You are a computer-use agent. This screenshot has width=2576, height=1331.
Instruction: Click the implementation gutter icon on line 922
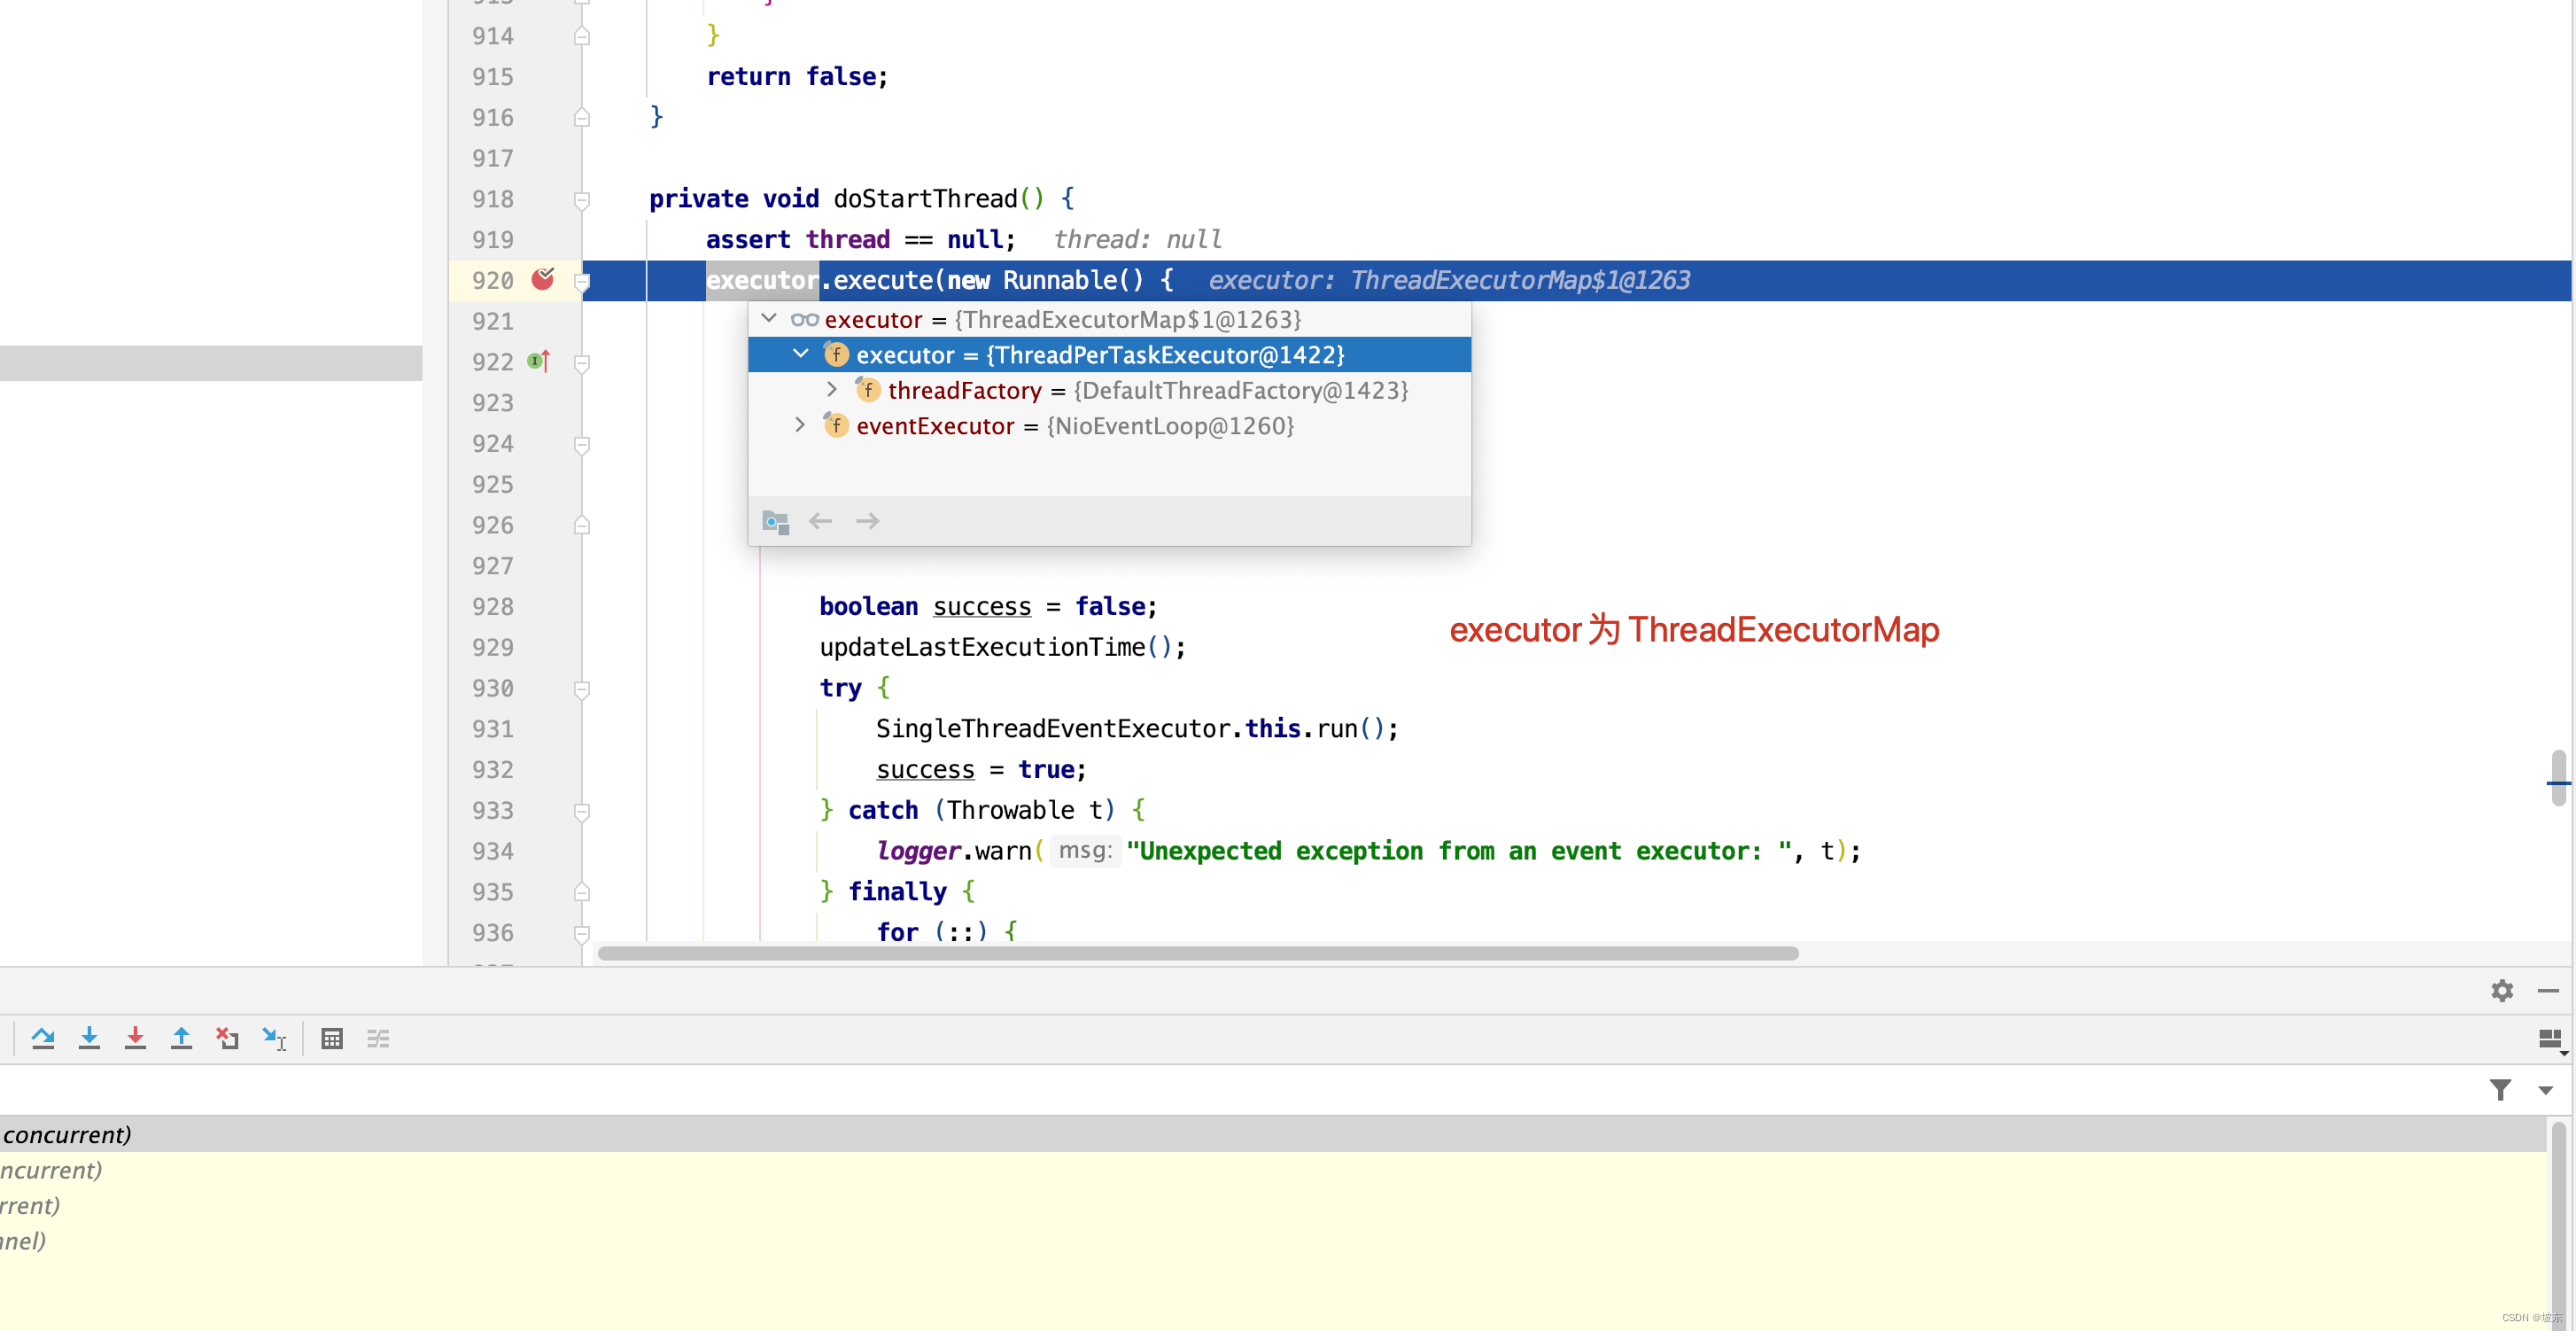click(x=539, y=361)
